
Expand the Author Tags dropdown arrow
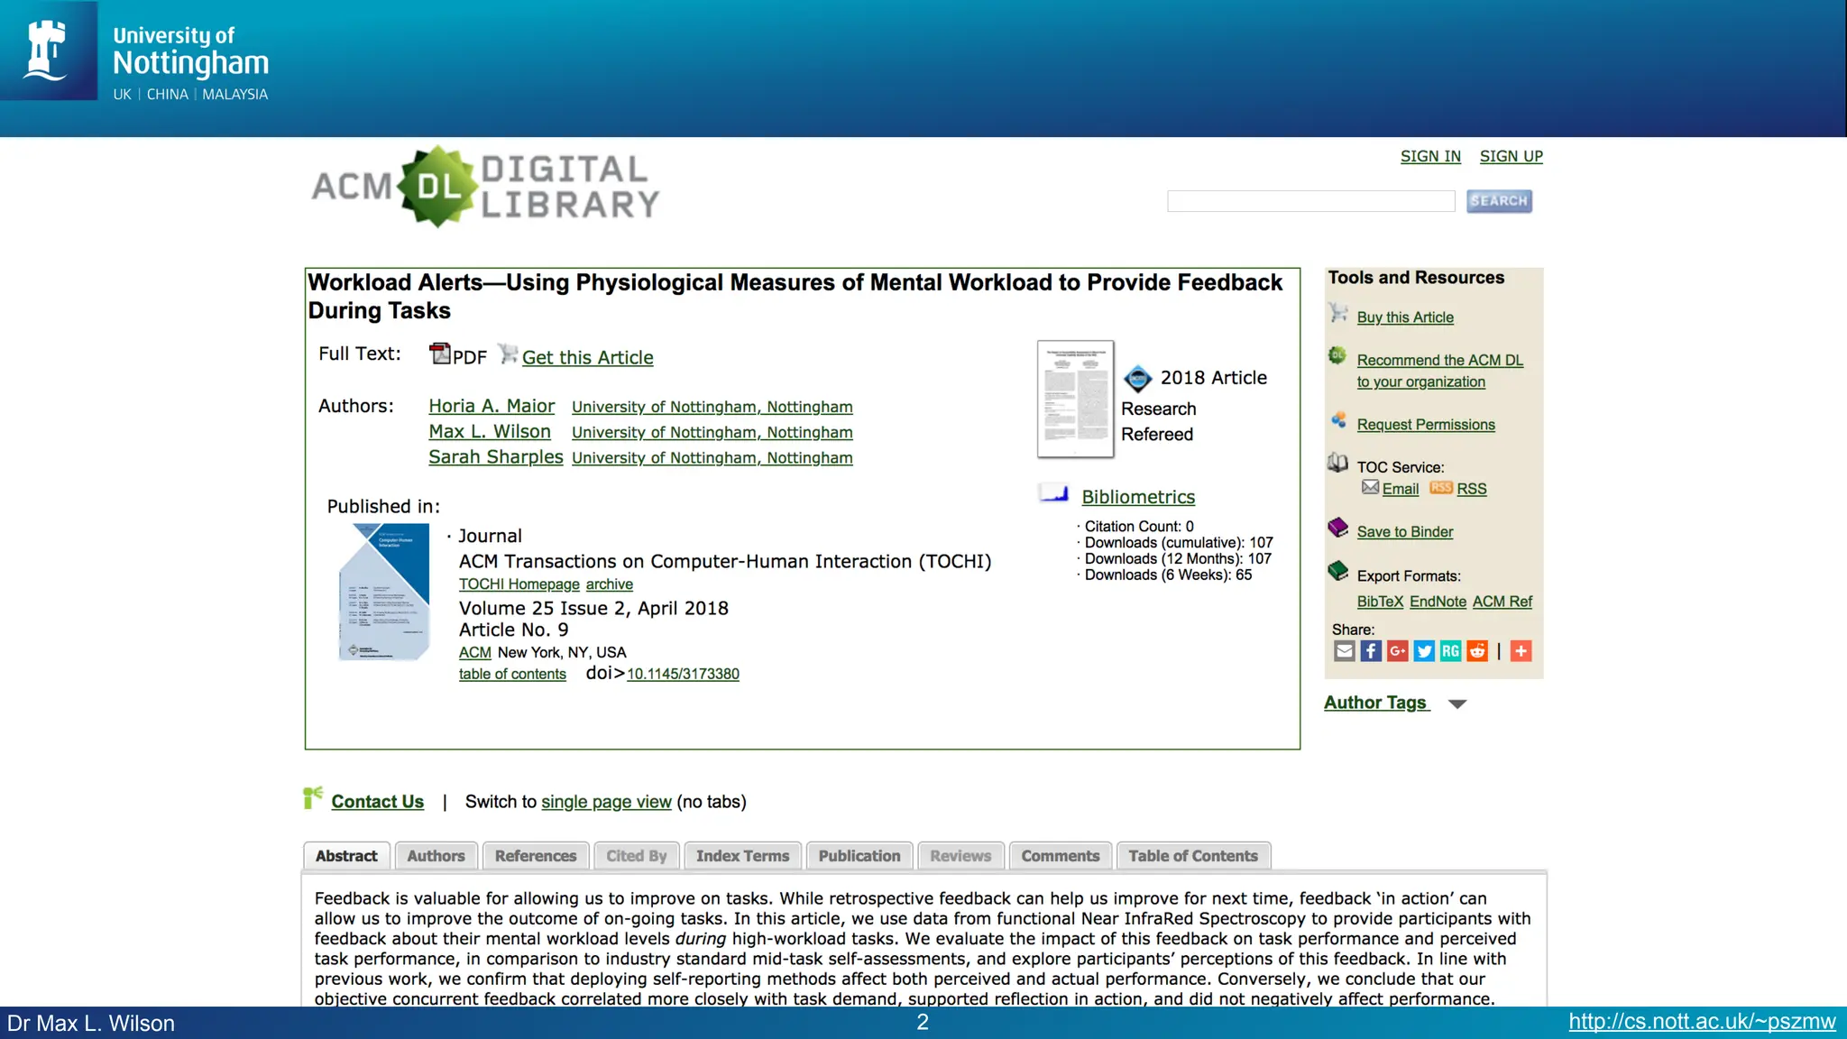(1457, 704)
